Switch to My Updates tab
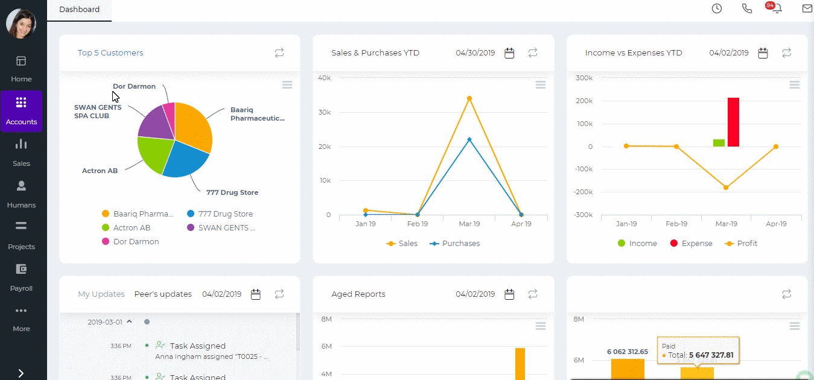 coord(101,294)
